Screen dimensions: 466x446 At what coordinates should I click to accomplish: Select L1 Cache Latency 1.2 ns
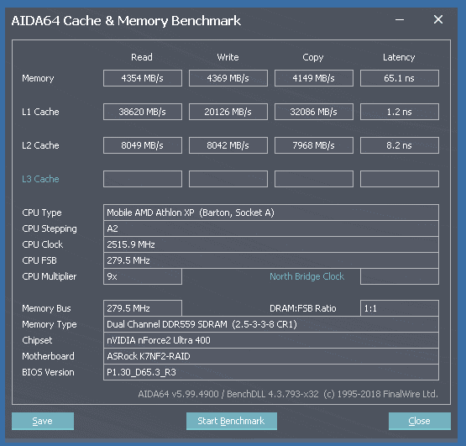point(400,112)
